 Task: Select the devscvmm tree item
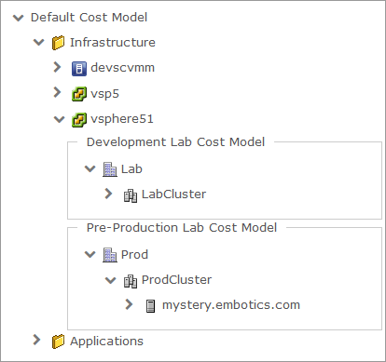point(122,68)
